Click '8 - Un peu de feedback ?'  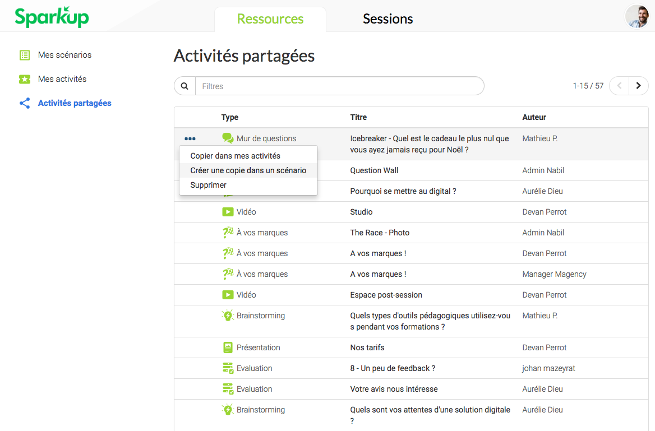click(393, 368)
